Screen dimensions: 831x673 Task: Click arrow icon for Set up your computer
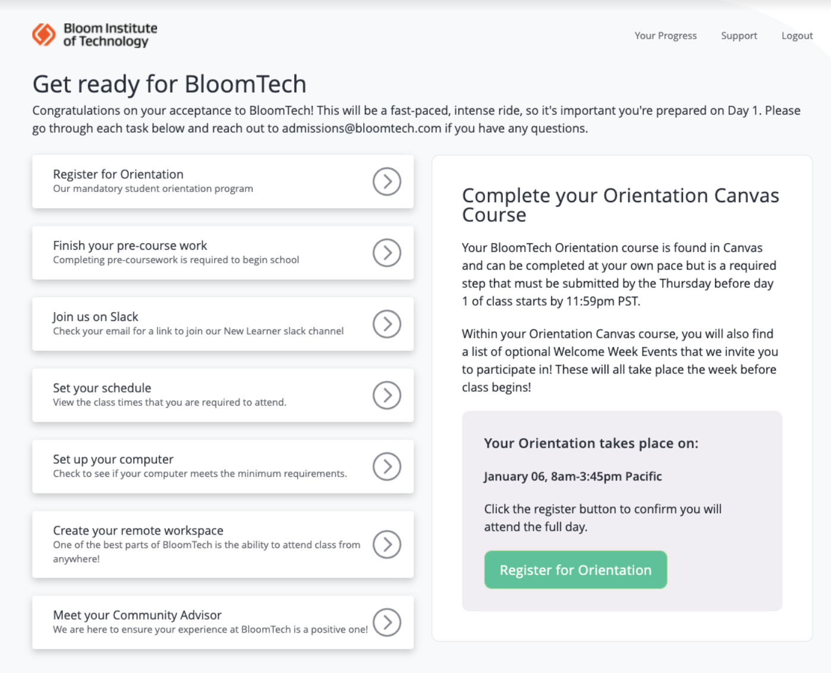pyautogui.click(x=387, y=467)
